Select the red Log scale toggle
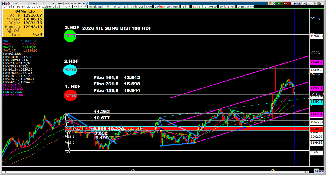 (x=227, y=7)
